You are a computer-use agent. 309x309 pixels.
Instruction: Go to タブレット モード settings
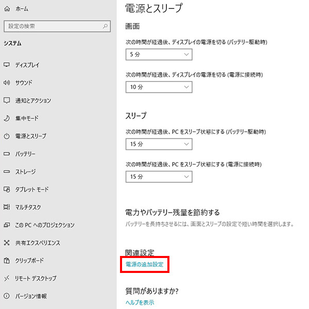(x=32, y=190)
